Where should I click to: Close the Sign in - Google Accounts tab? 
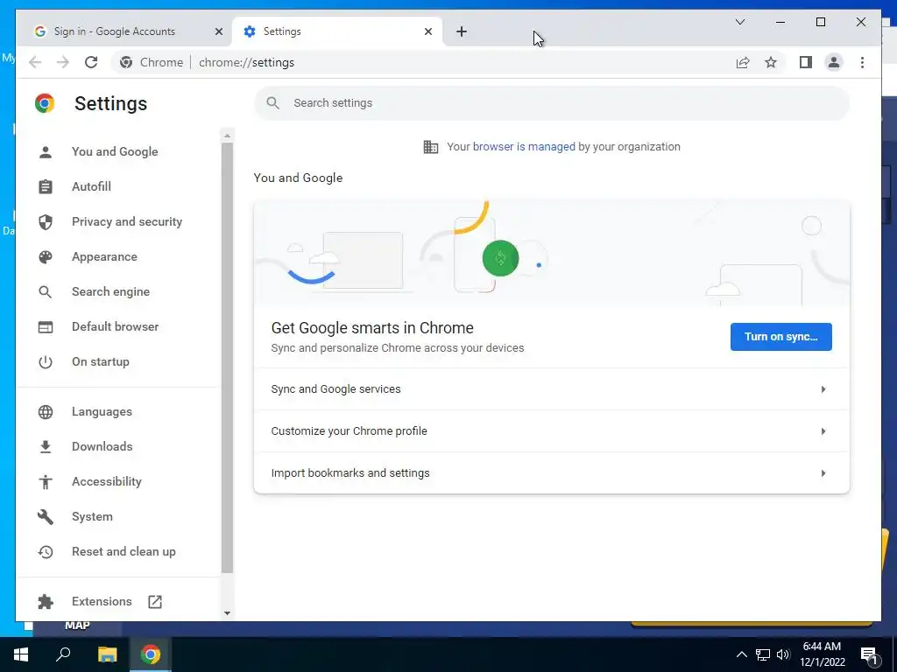pos(218,32)
